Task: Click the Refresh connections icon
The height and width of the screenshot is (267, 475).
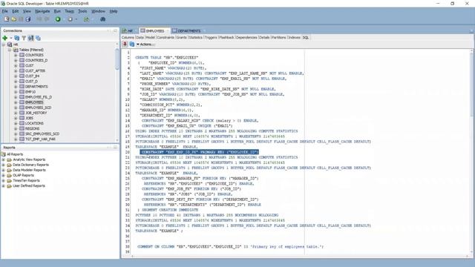Action: (x=17, y=38)
